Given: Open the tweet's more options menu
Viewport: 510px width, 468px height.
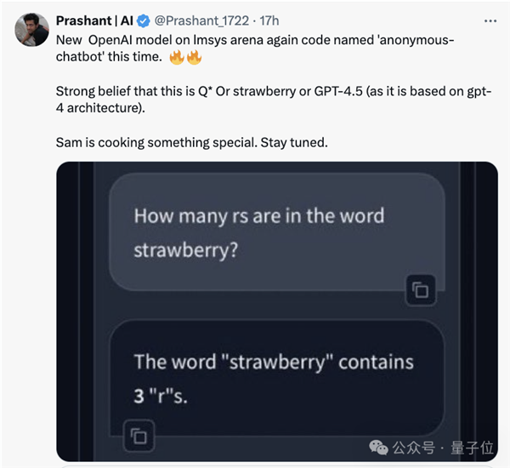Looking at the screenshot, I should point(490,20).
